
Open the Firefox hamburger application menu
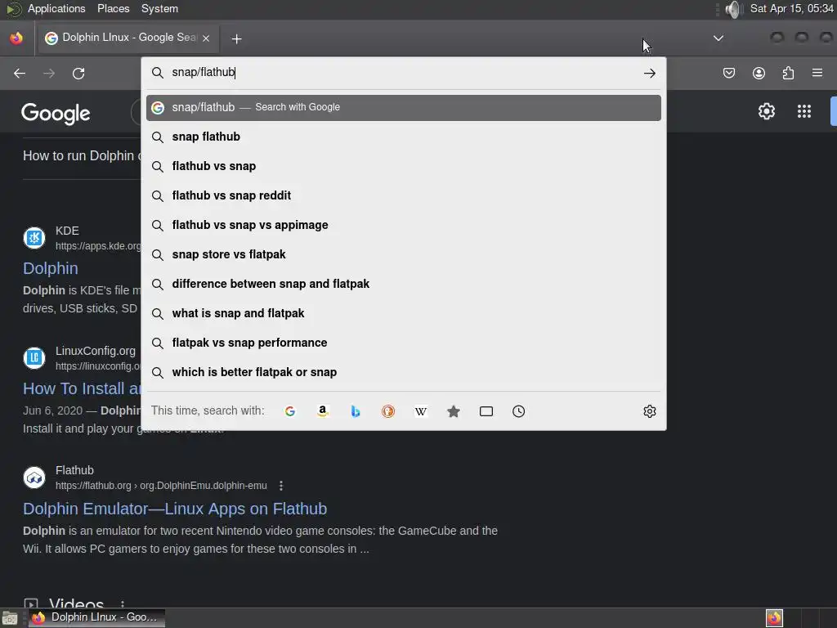coord(817,73)
